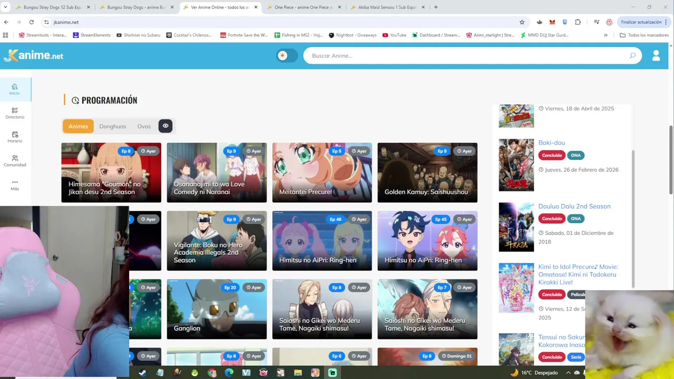Image resolution: width=674 pixels, height=379 pixels.
Task: Expand hidden bookmarks with double chevron
Action: coord(606,35)
